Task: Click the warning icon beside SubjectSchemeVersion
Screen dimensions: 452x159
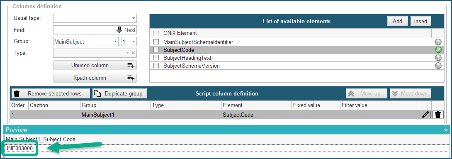Action: point(438,66)
